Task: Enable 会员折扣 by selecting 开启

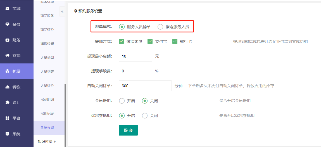Action: [122, 101]
